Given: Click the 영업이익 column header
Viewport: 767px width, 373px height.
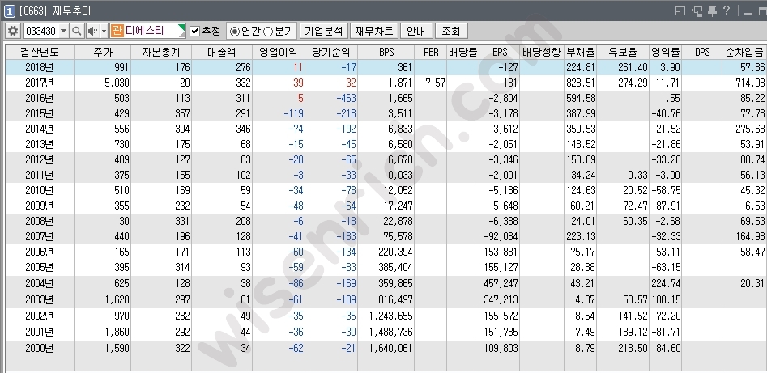Looking at the screenshot, I should click(x=279, y=52).
